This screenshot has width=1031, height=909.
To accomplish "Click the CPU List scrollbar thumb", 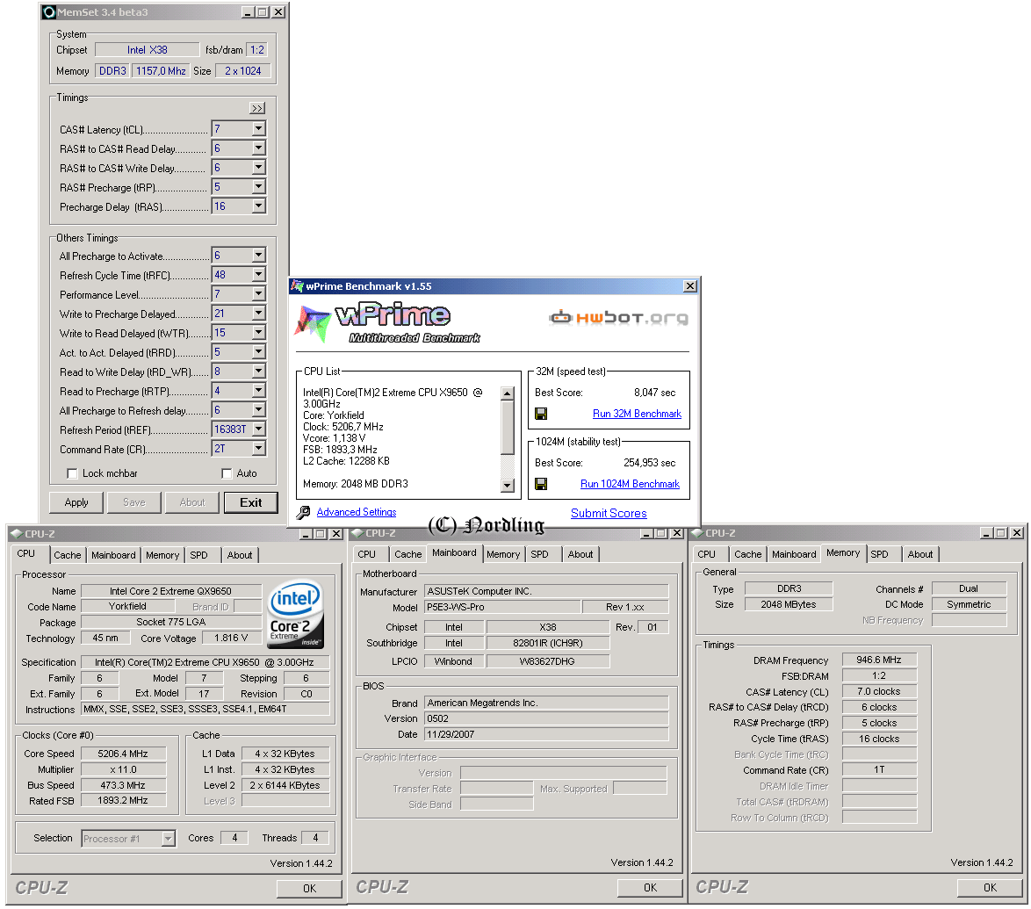I will [507, 427].
